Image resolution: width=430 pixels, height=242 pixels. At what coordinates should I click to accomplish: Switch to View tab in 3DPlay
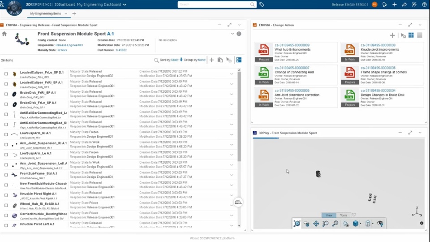[x=329, y=216]
